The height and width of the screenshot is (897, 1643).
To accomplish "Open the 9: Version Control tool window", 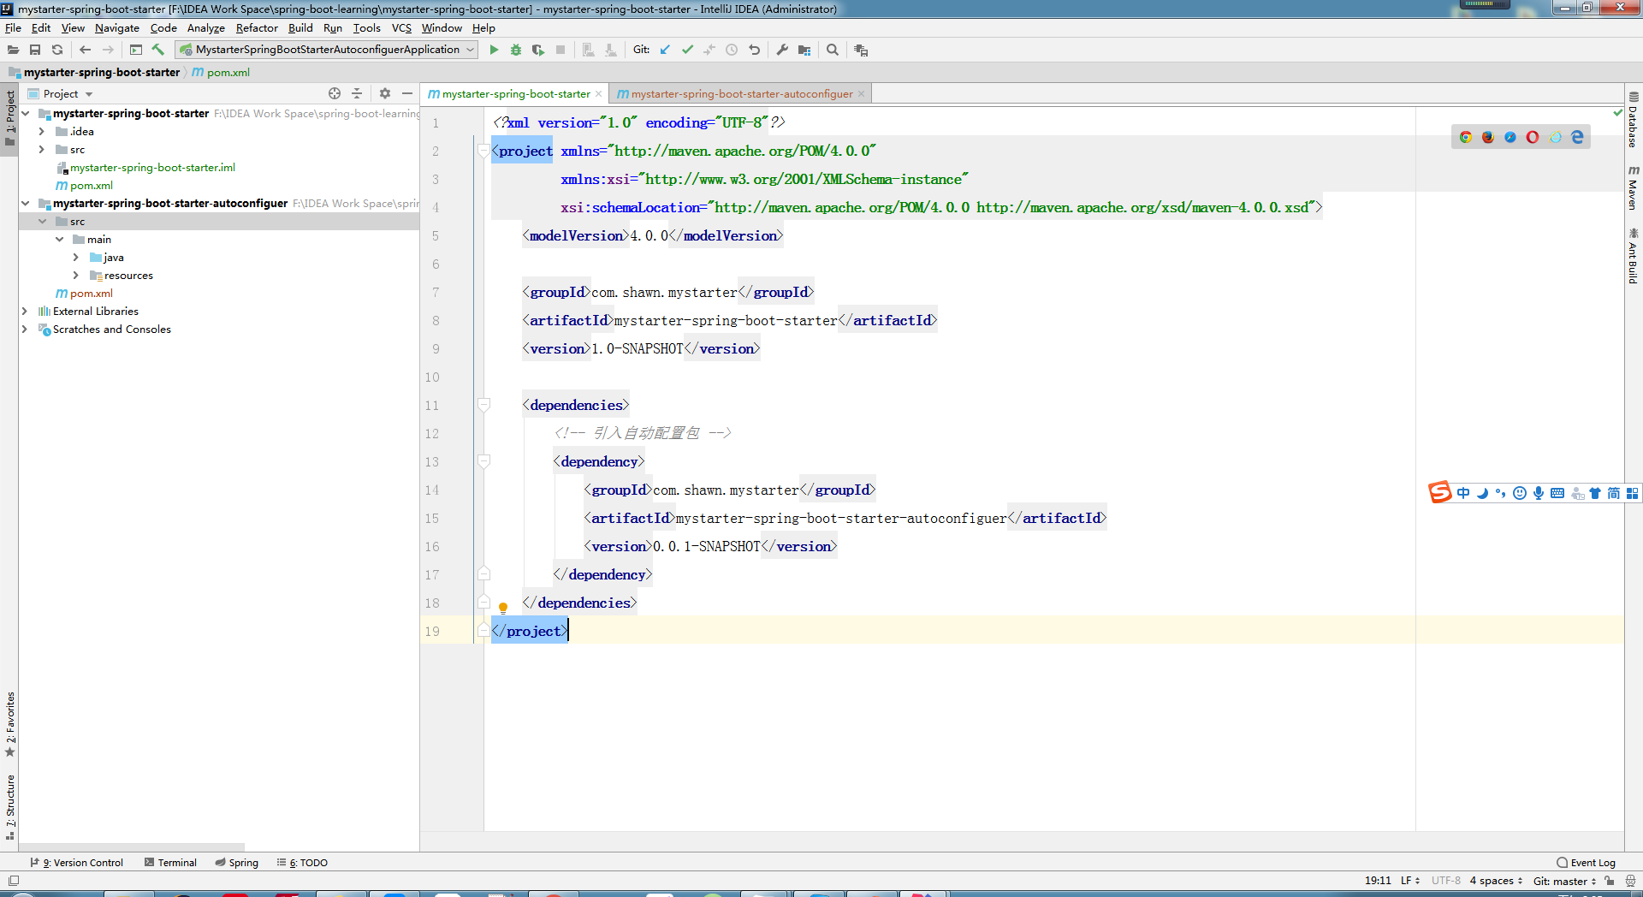I will click(x=77, y=863).
